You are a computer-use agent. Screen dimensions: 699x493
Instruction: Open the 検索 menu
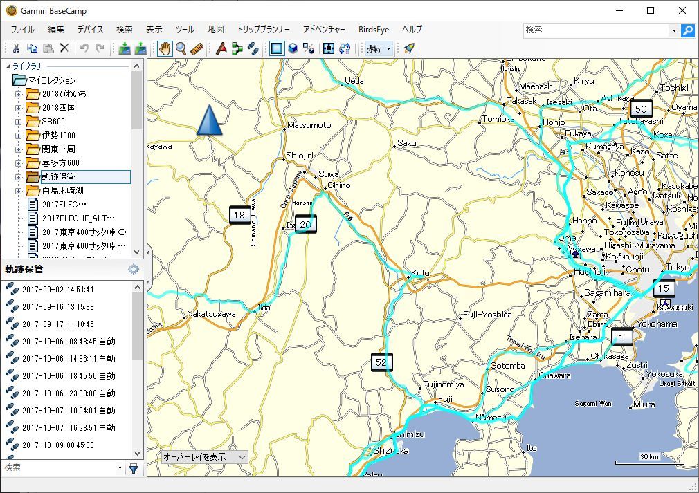(x=125, y=30)
